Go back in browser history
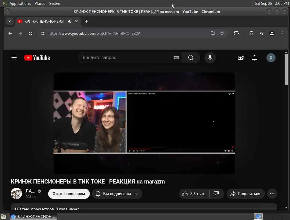This screenshot has width=290, height=220. coord(10,33)
